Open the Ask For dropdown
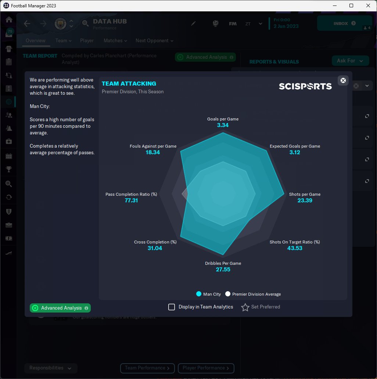The image size is (377, 379). (x=350, y=61)
